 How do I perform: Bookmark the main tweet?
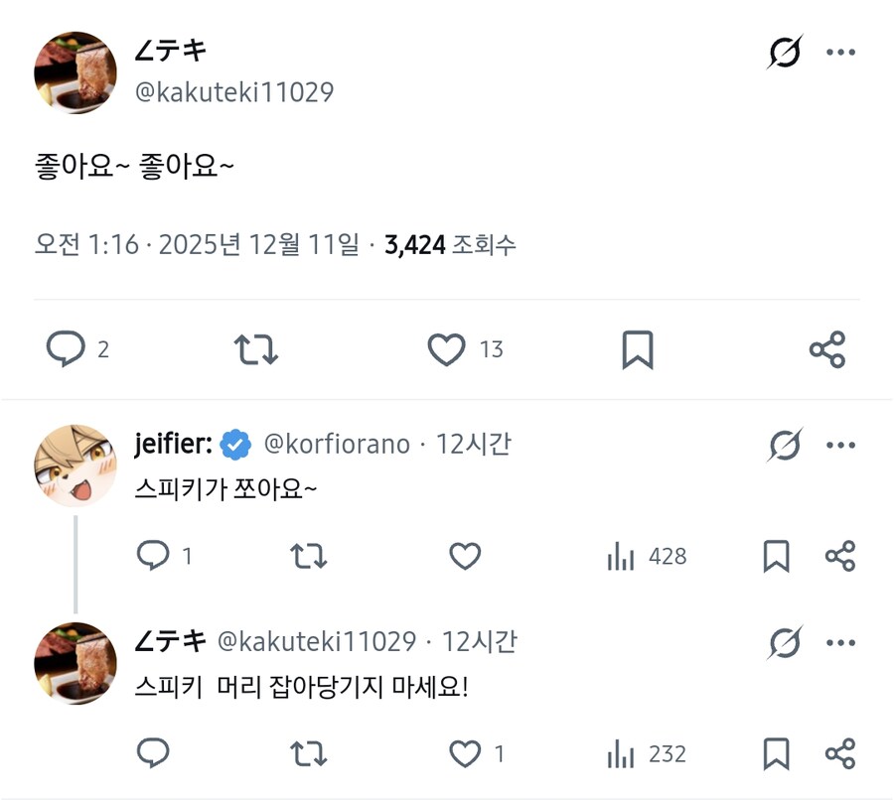click(637, 348)
